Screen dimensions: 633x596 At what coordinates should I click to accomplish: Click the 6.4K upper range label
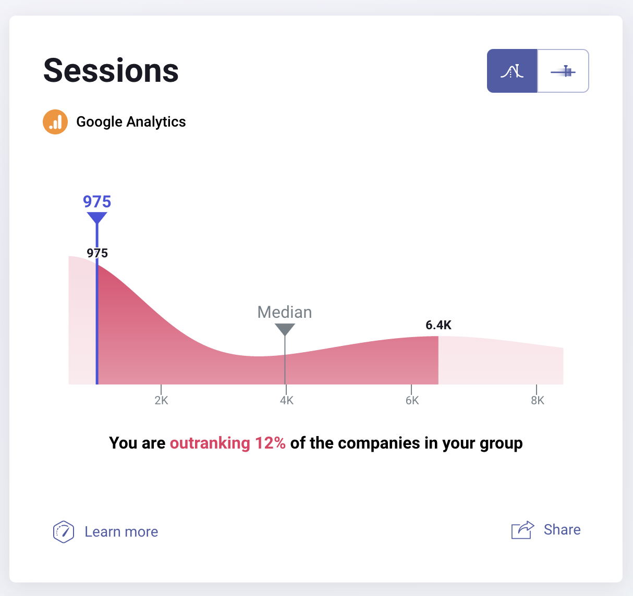pyautogui.click(x=439, y=325)
